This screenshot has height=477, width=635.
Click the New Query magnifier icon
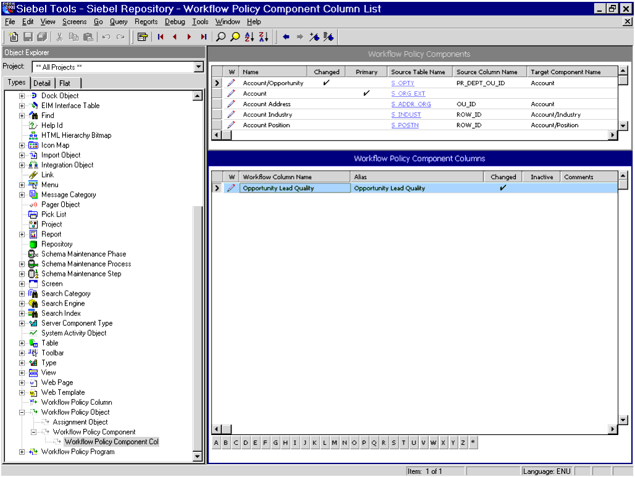click(x=221, y=37)
